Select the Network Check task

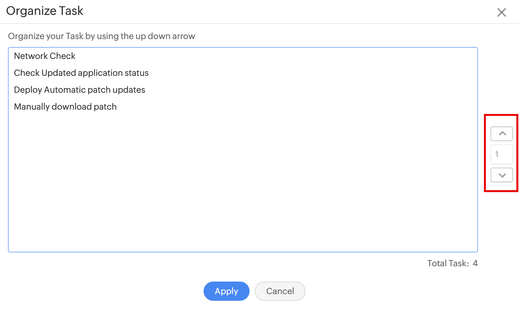click(45, 56)
